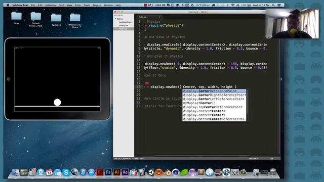Launch Adobe Flash from the dock
This screenshot has height=182, width=324.
tap(100, 172)
